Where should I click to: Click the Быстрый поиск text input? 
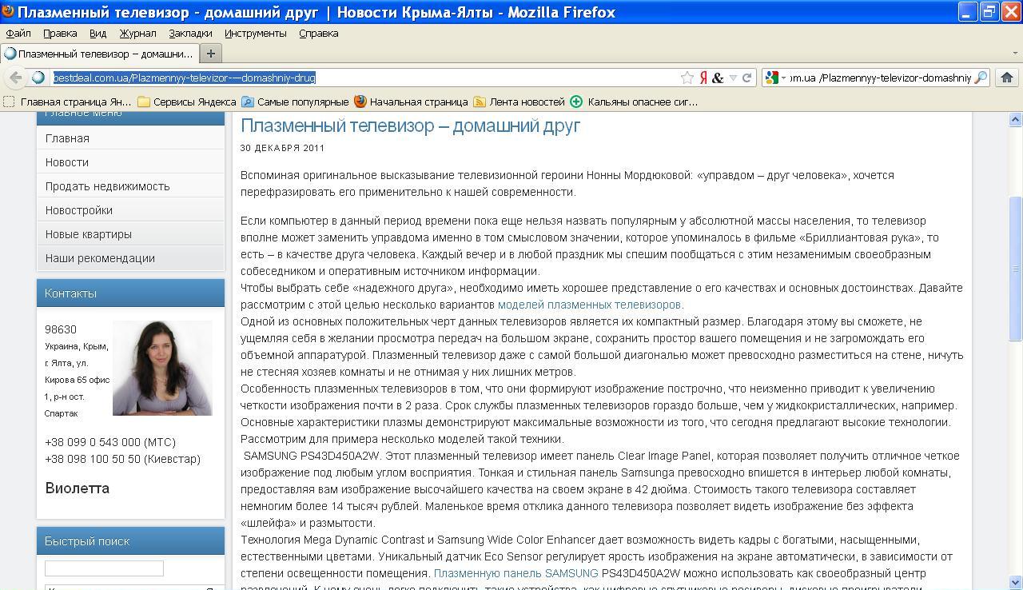(x=104, y=568)
